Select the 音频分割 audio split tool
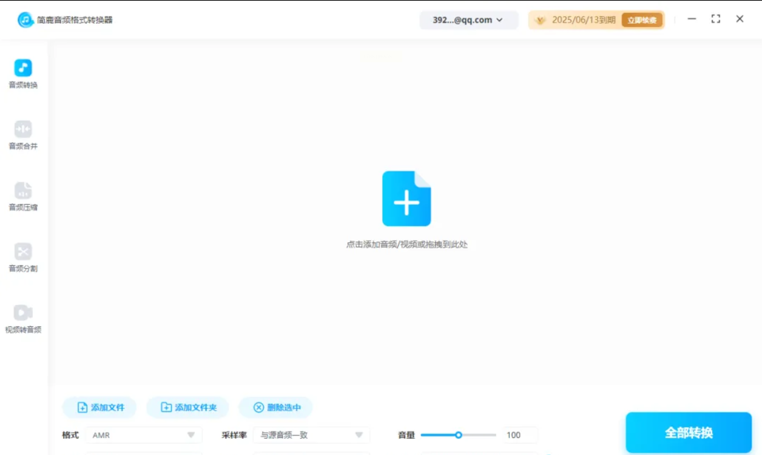The height and width of the screenshot is (455, 762). pyautogui.click(x=23, y=257)
